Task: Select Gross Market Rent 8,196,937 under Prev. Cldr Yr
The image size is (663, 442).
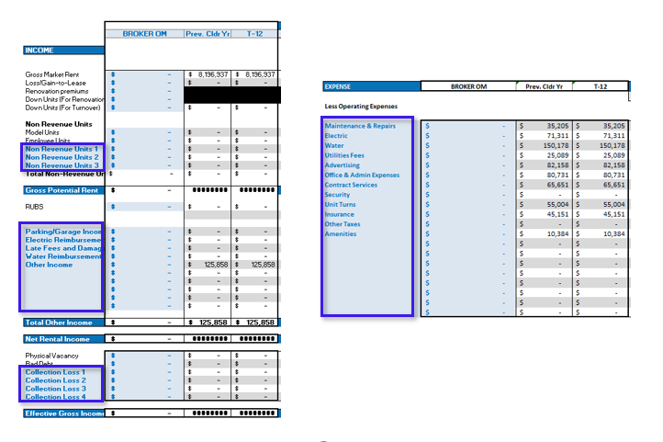Action: coord(213,74)
